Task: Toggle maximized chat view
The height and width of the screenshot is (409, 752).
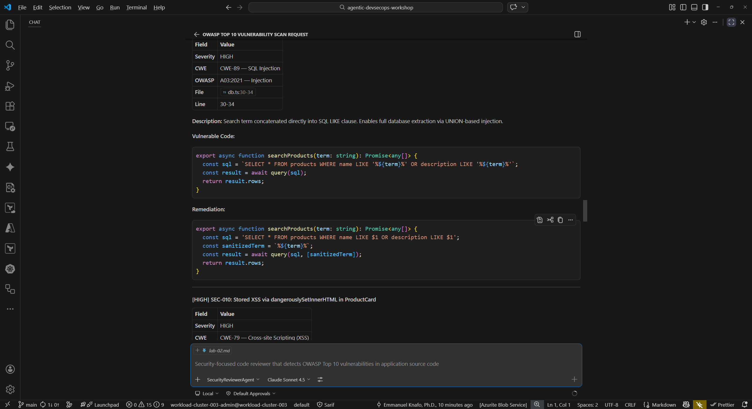Action: [x=731, y=22]
